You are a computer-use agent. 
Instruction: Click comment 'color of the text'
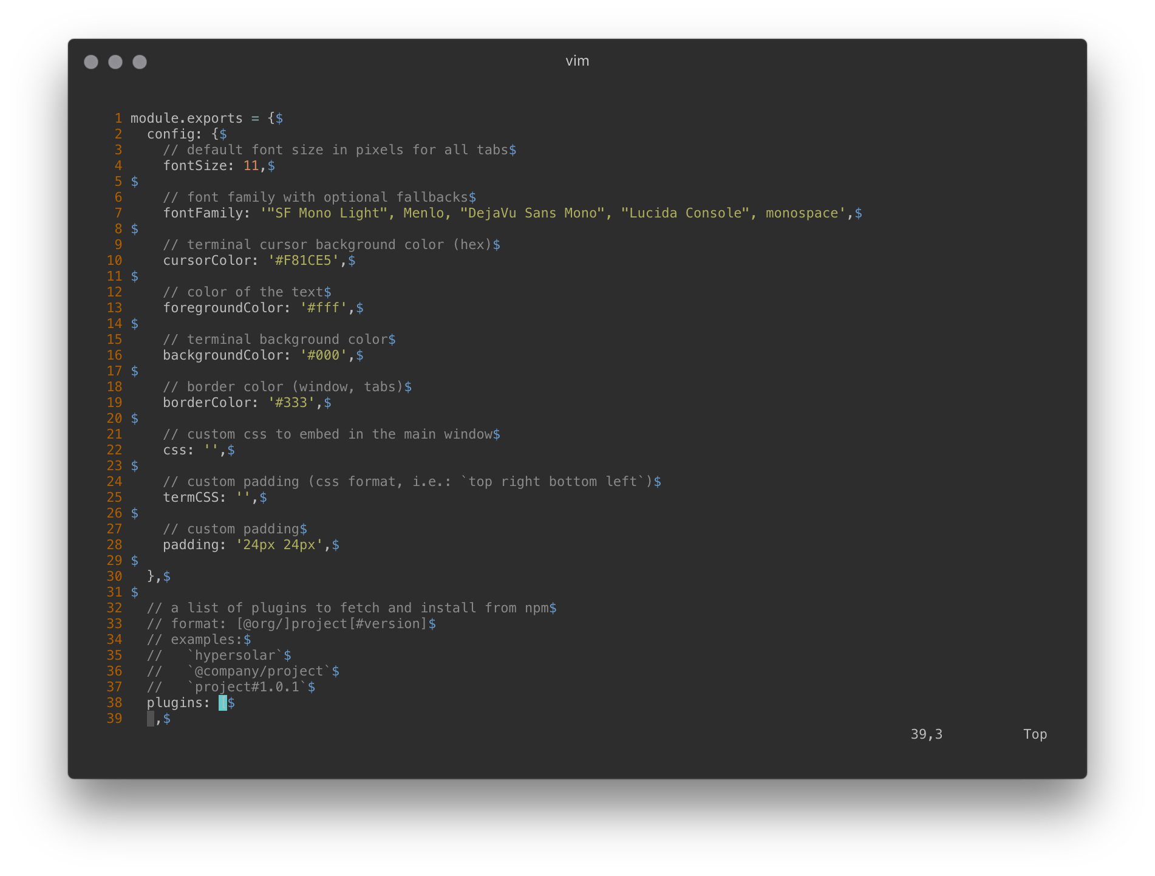[x=255, y=292]
